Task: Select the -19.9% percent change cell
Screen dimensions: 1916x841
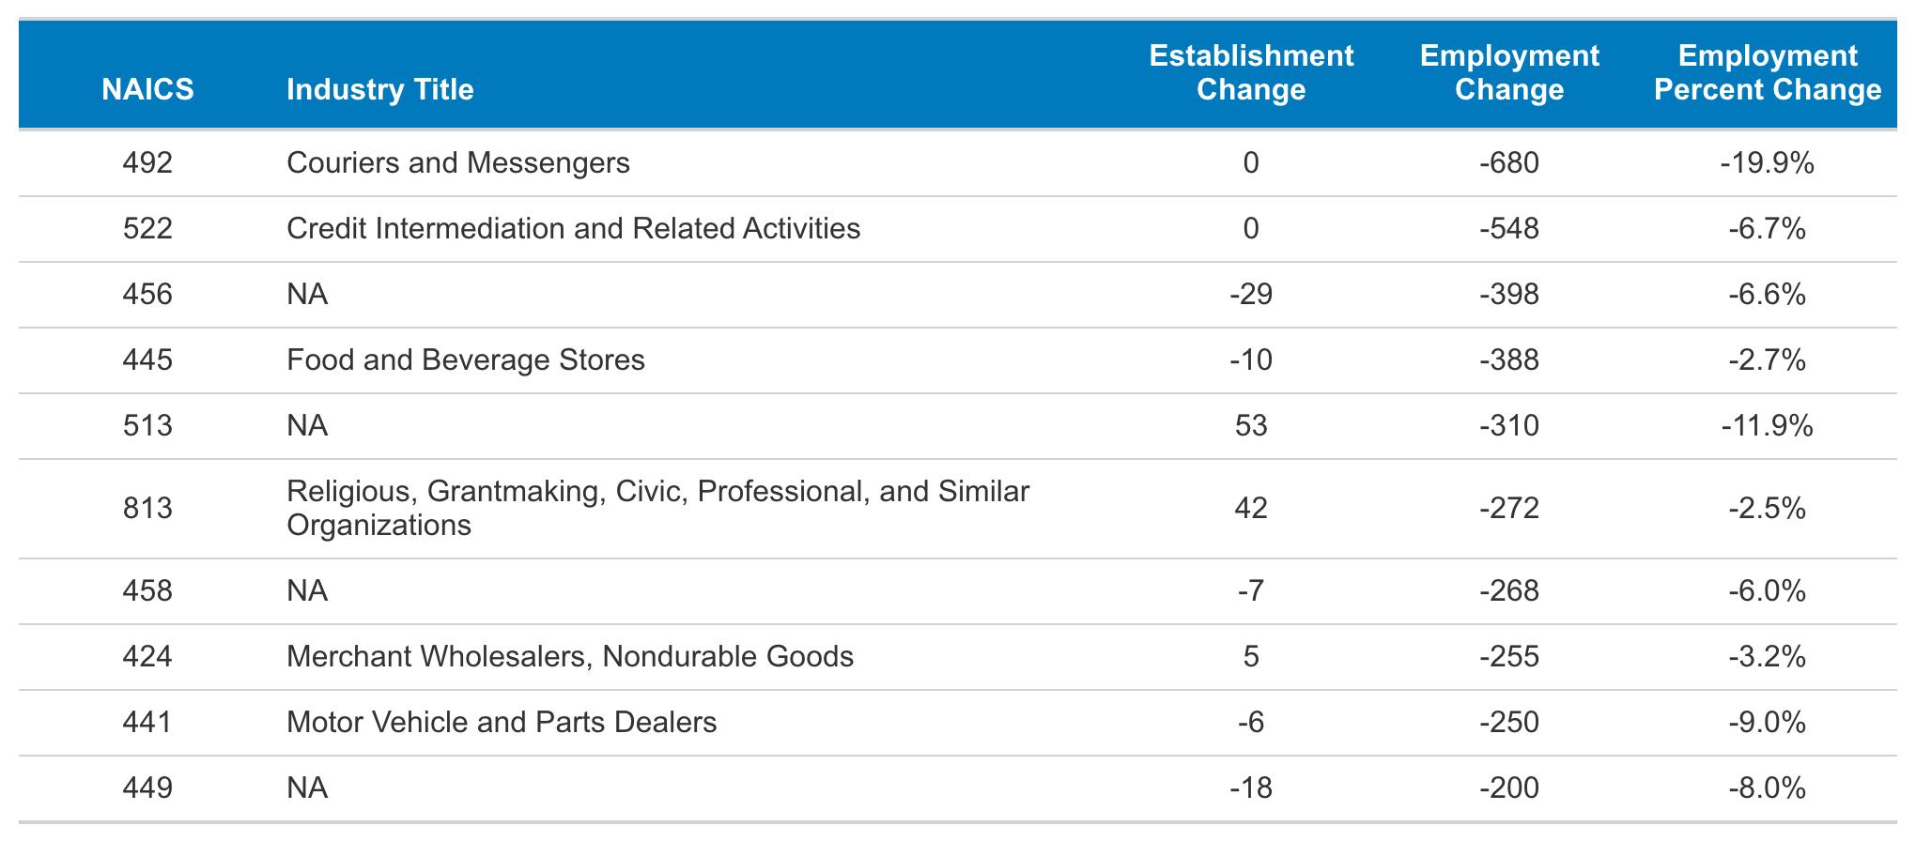Action: tap(1767, 163)
